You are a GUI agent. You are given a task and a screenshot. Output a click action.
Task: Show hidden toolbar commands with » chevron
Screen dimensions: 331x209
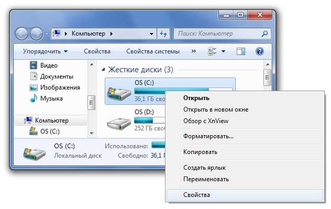pyautogui.click(x=193, y=51)
